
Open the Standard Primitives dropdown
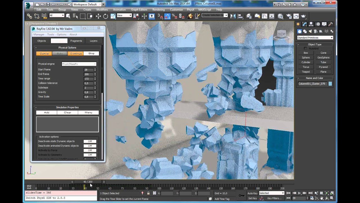point(315,37)
